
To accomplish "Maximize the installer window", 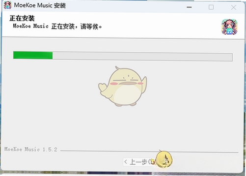I will click(211, 7).
